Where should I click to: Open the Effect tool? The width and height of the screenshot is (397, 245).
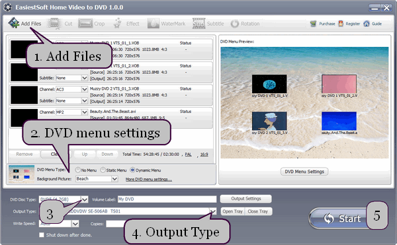pos(117,23)
